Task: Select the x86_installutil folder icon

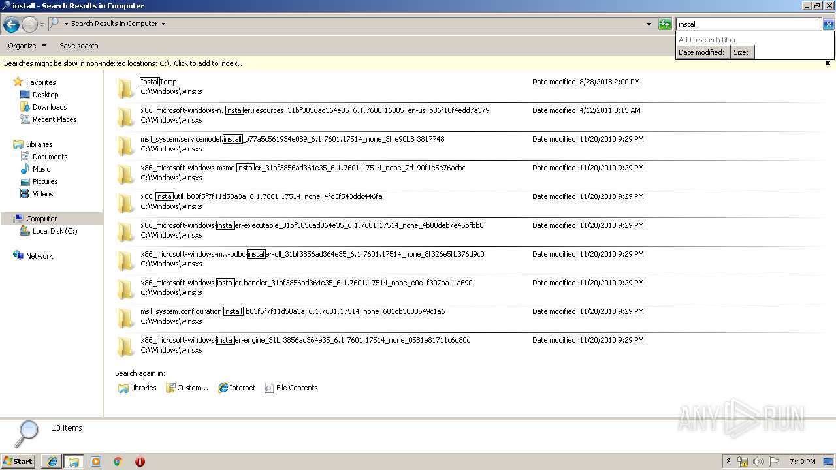Action: coord(126,203)
